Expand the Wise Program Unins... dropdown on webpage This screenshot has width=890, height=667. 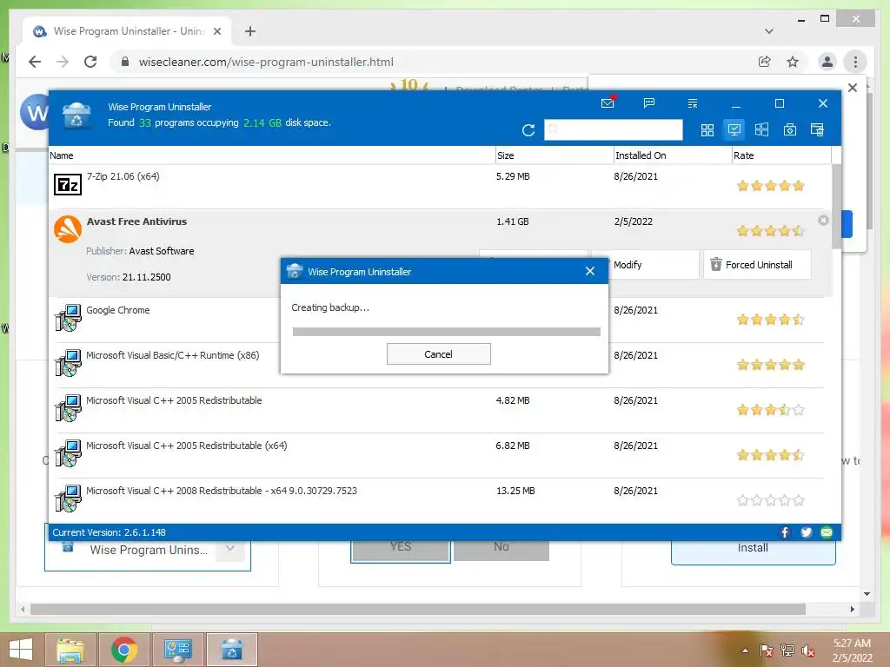pos(229,549)
